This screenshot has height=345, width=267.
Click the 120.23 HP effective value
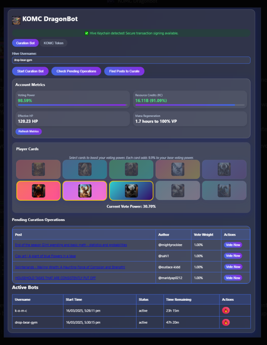click(28, 121)
